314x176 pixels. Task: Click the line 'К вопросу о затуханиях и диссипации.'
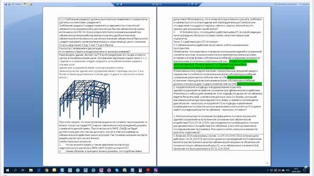tap(80, 48)
